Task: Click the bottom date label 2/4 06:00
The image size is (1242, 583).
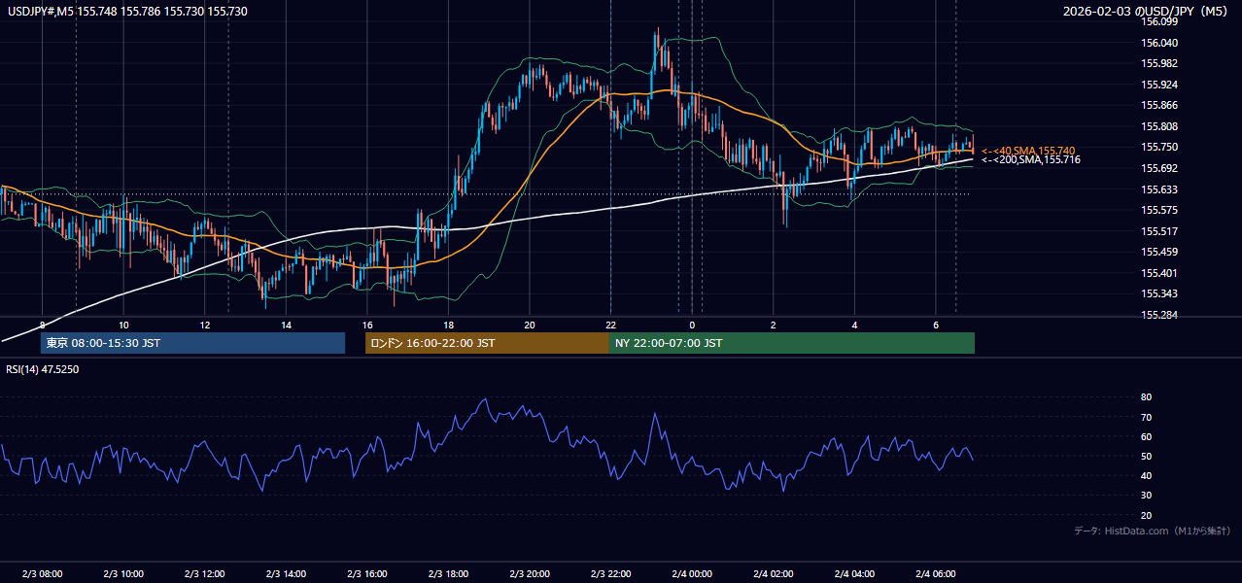Action: [936, 573]
